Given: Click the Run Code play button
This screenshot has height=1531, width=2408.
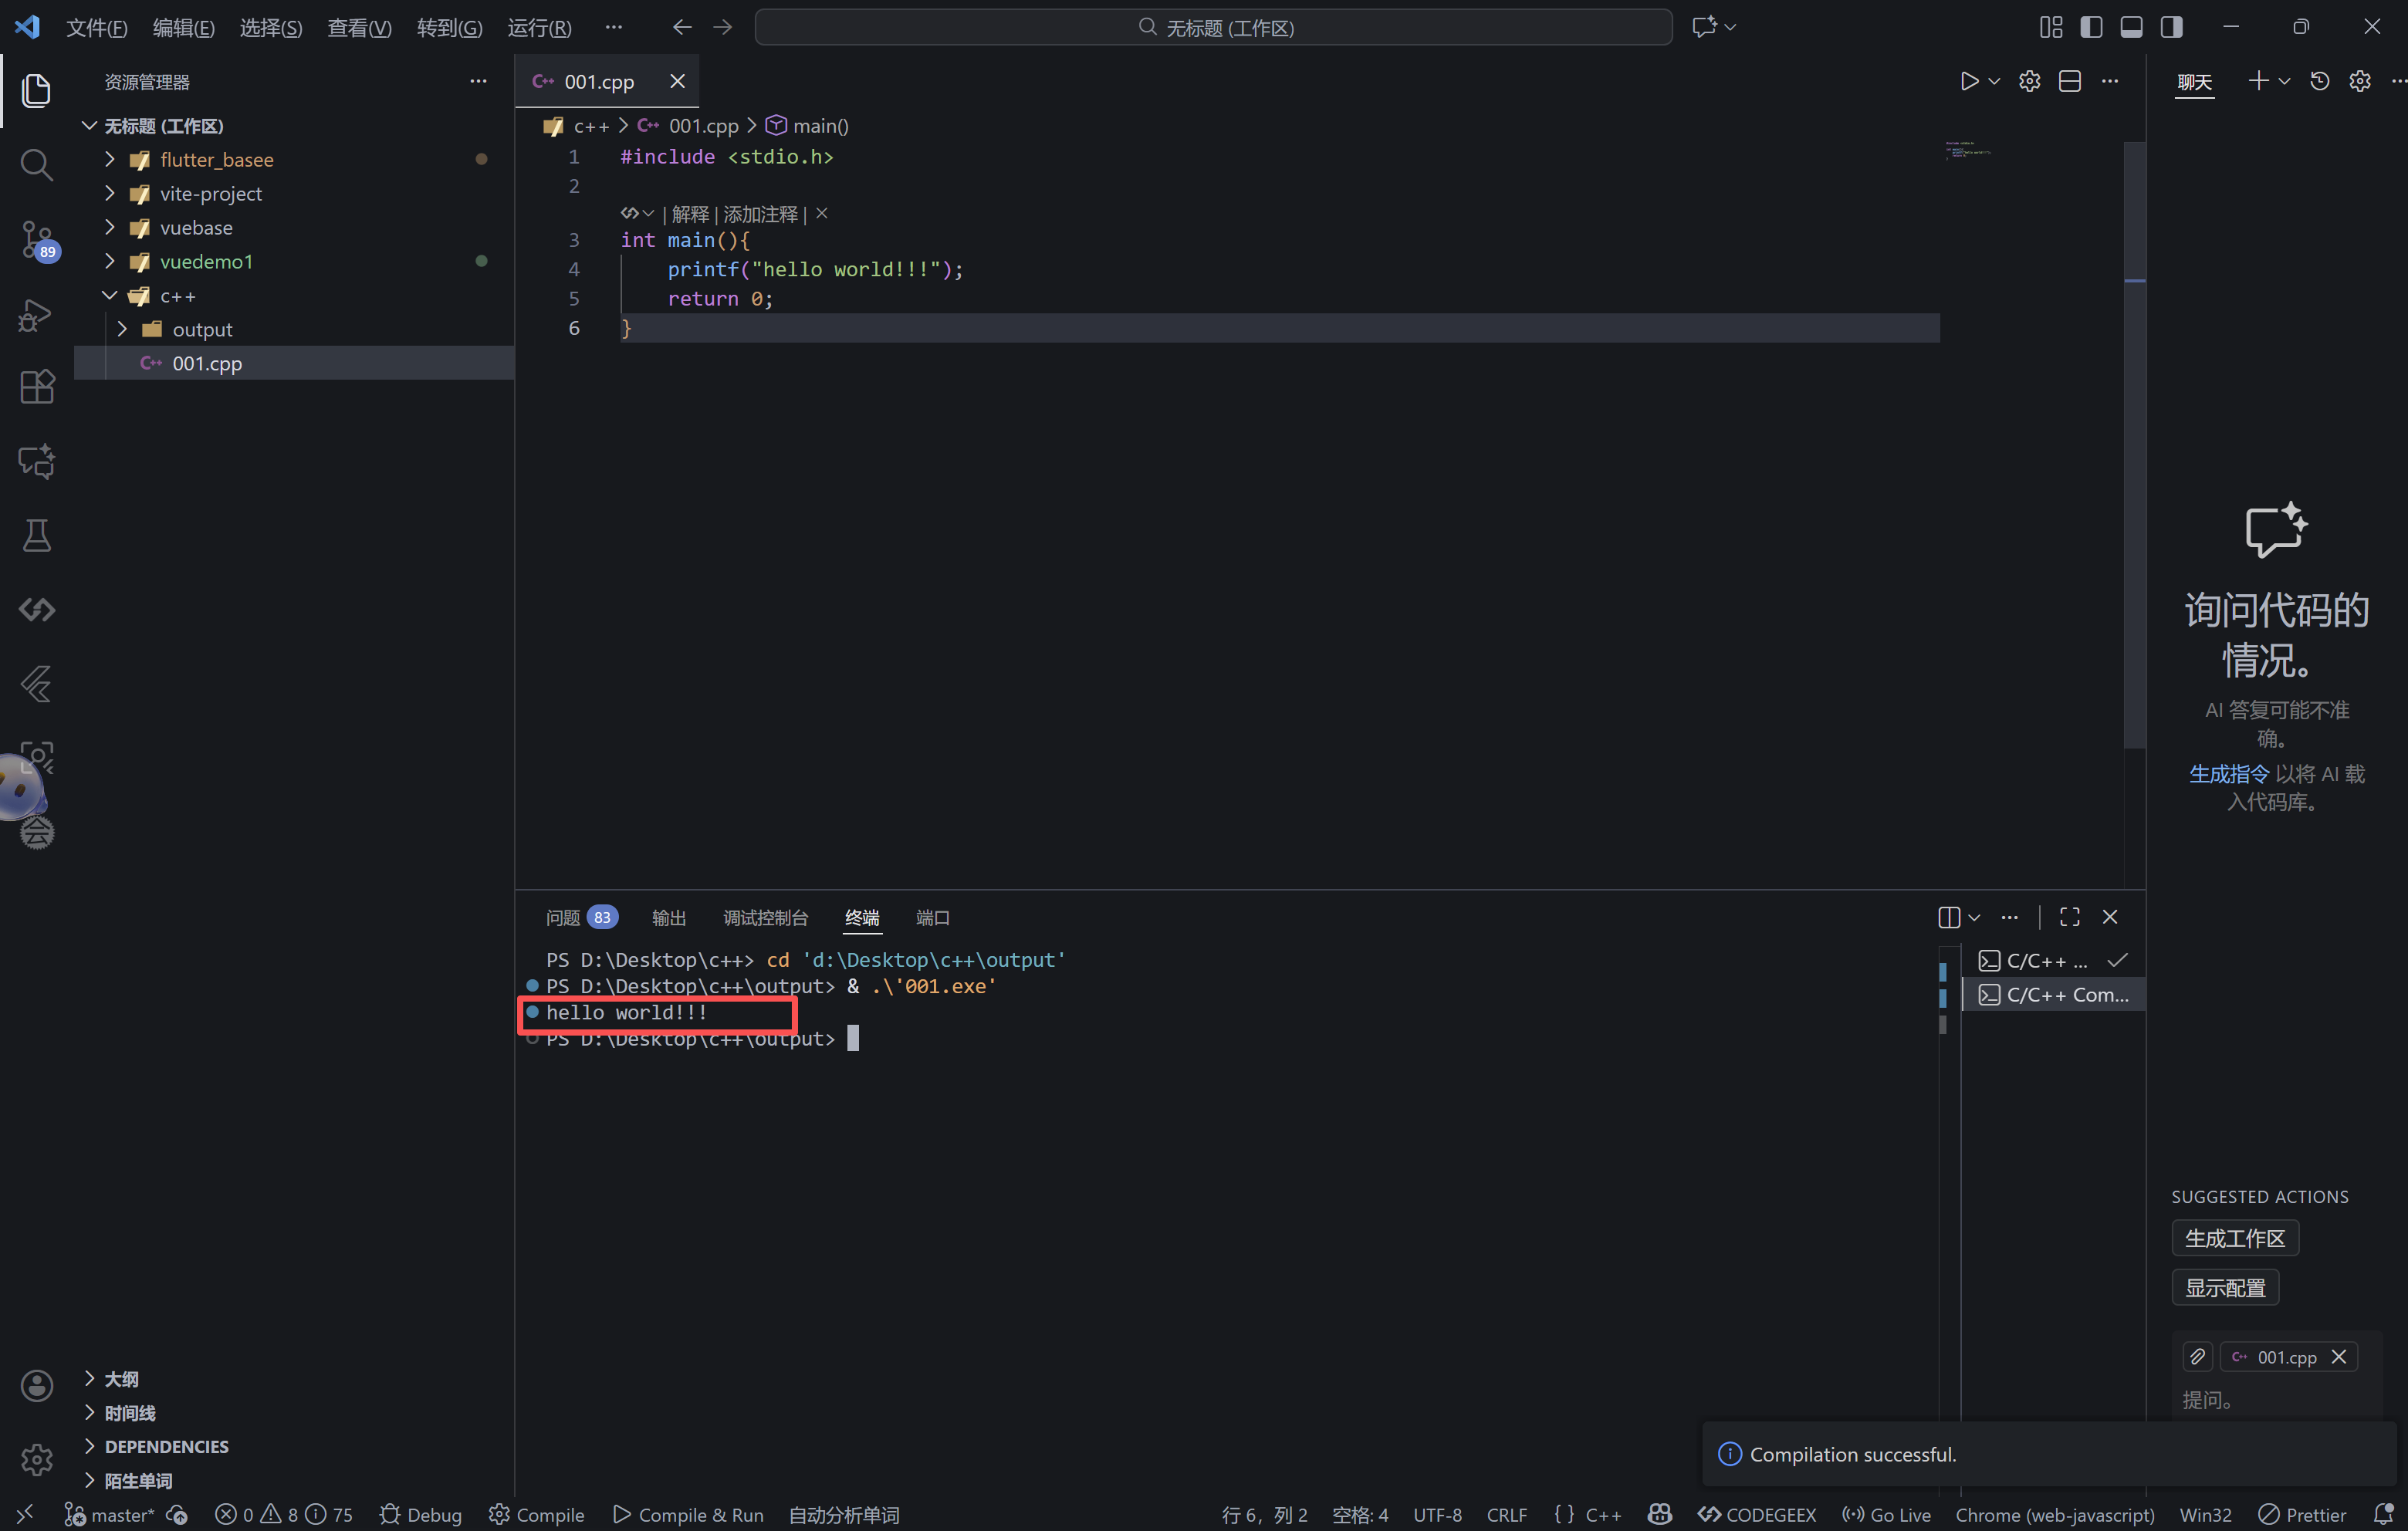Looking at the screenshot, I should 1968,81.
